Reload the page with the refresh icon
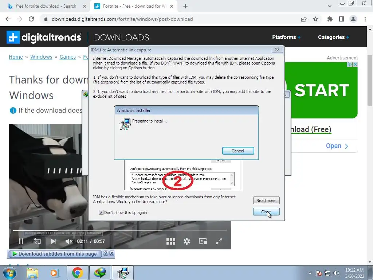The image size is (373, 280). click(x=31, y=19)
